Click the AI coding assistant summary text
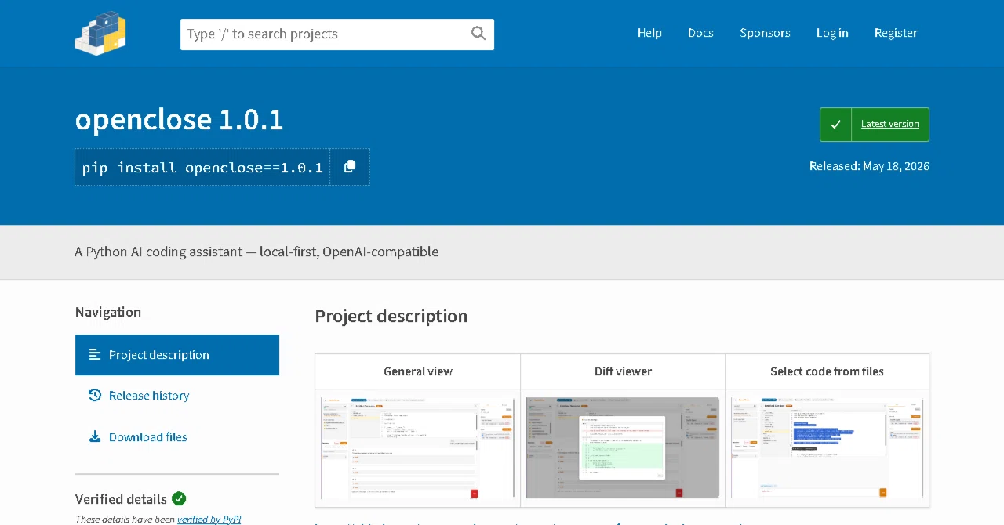This screenshot has height=525, width=1004. [x=256, y=252]
